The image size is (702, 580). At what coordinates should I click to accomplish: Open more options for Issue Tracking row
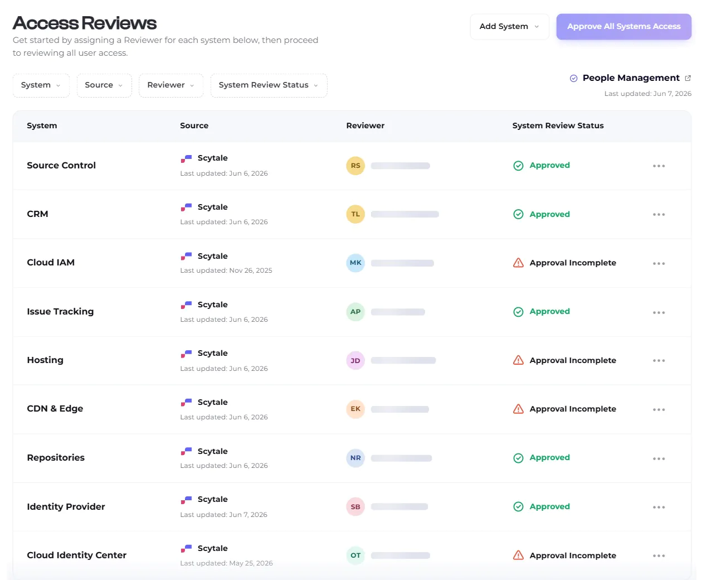(x=659, y=312)
